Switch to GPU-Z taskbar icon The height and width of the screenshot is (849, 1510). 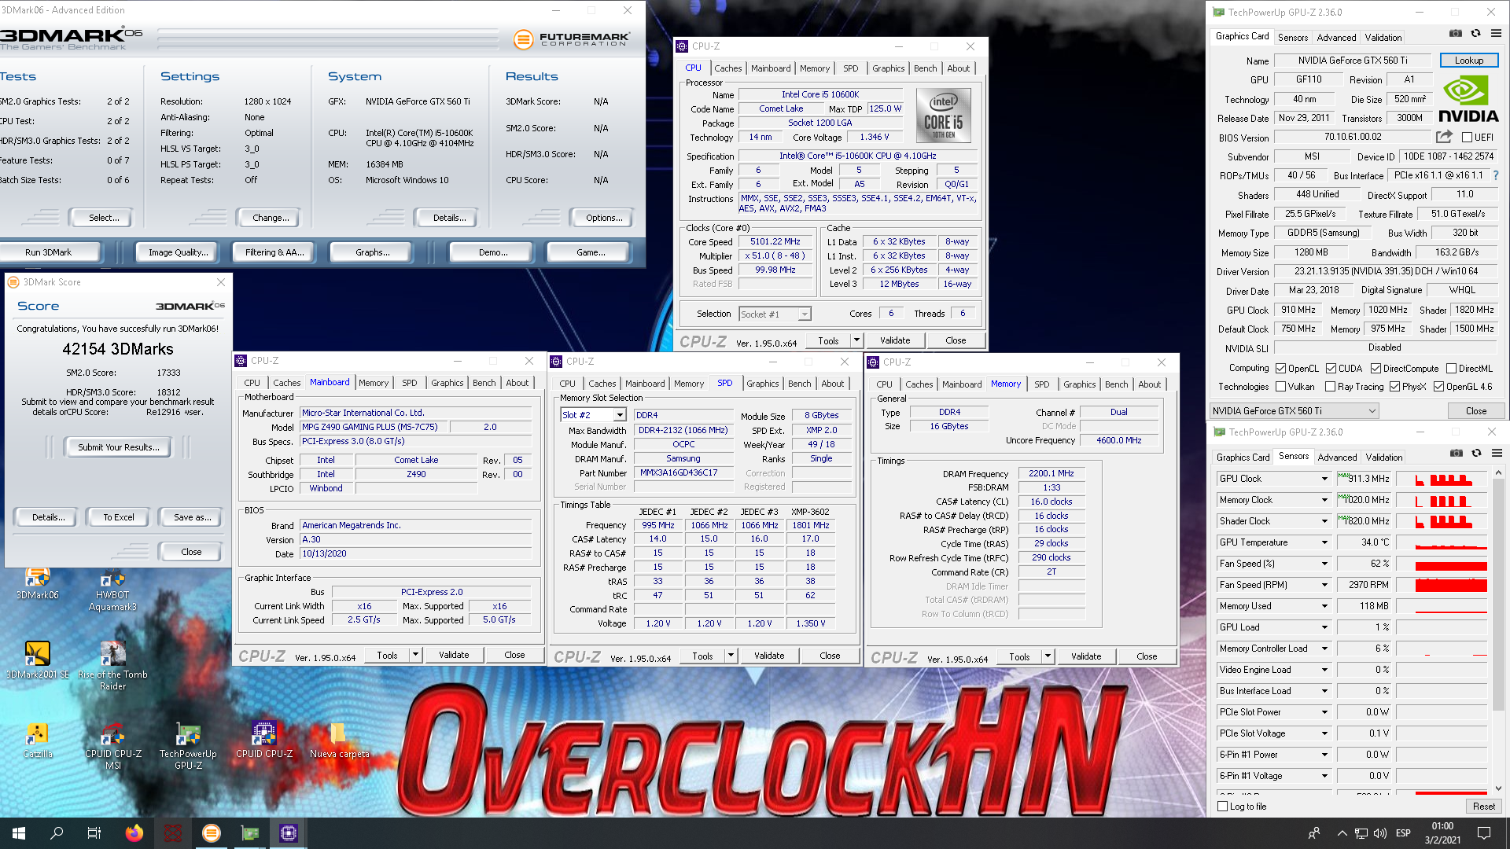coord(249,833)
